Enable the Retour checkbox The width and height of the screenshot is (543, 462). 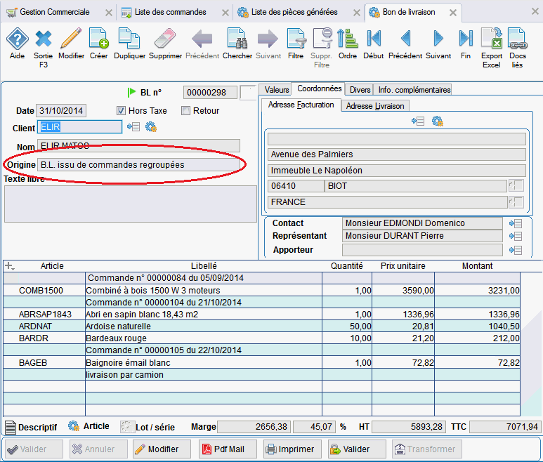[x=186, y=111]
